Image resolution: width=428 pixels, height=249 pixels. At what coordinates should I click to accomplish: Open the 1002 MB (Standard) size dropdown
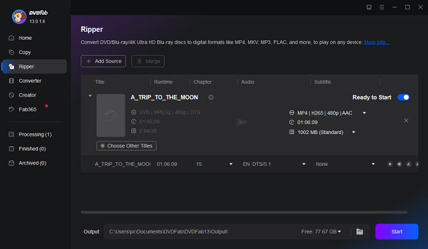pyautogui.click(x=353, y=132)
